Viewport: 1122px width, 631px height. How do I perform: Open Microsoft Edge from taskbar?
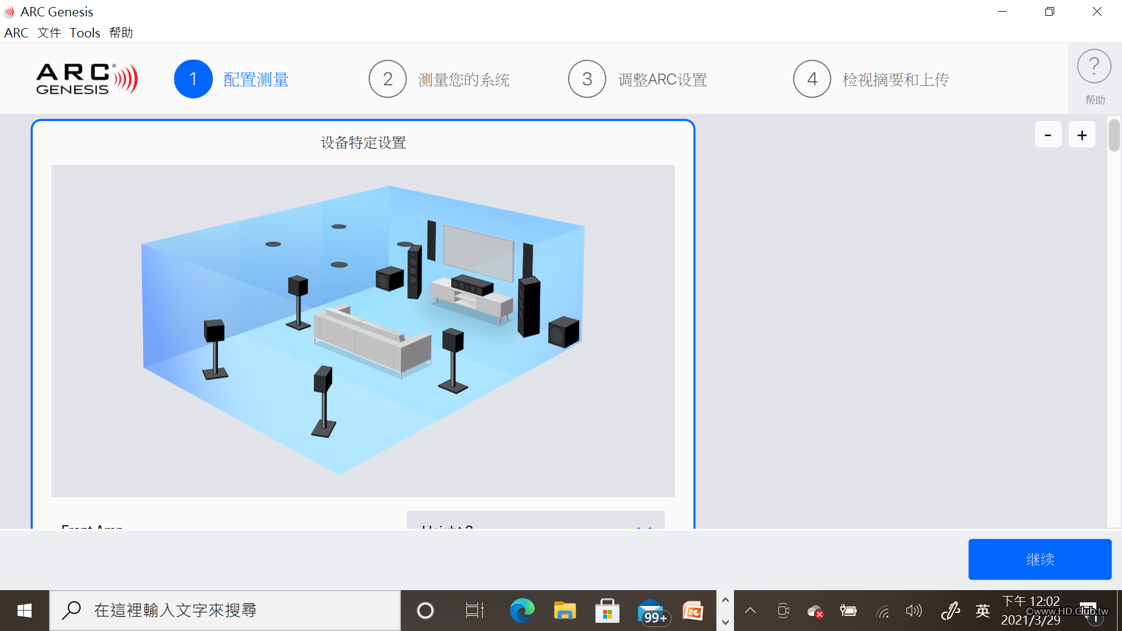[522, 611]
